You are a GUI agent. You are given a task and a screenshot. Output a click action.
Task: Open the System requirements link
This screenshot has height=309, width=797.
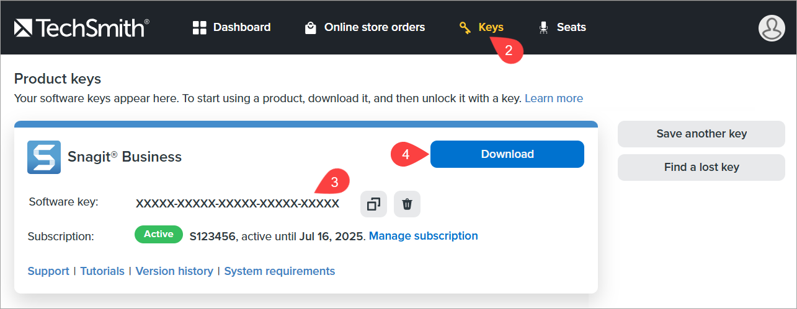tap(280, 271)
